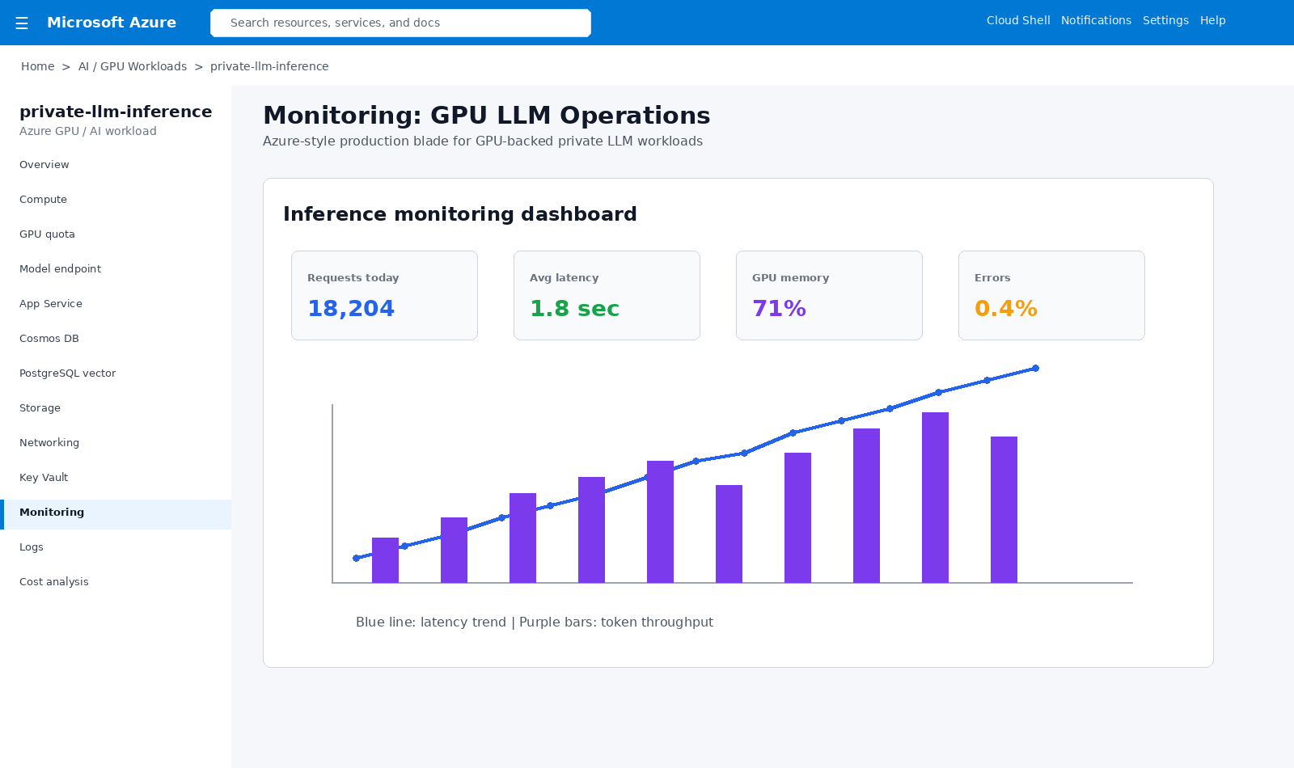1294x768 pixels.
Task: Click the Avg latency 1.8 sec card
Action: pos(607,295)
